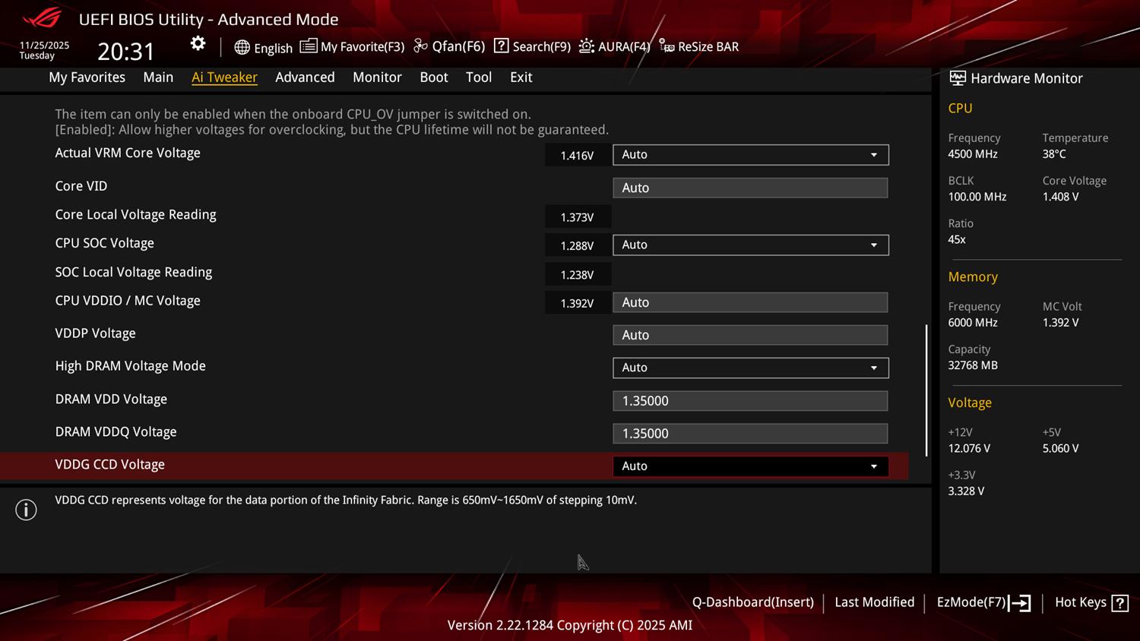
Task: Open Qfan fan control icon
Action: click(x=420, y=46)
